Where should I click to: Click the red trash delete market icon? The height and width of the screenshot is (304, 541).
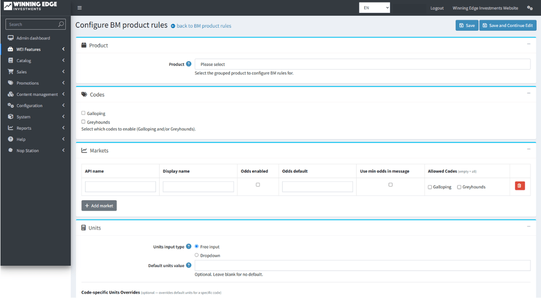point(520,186)
